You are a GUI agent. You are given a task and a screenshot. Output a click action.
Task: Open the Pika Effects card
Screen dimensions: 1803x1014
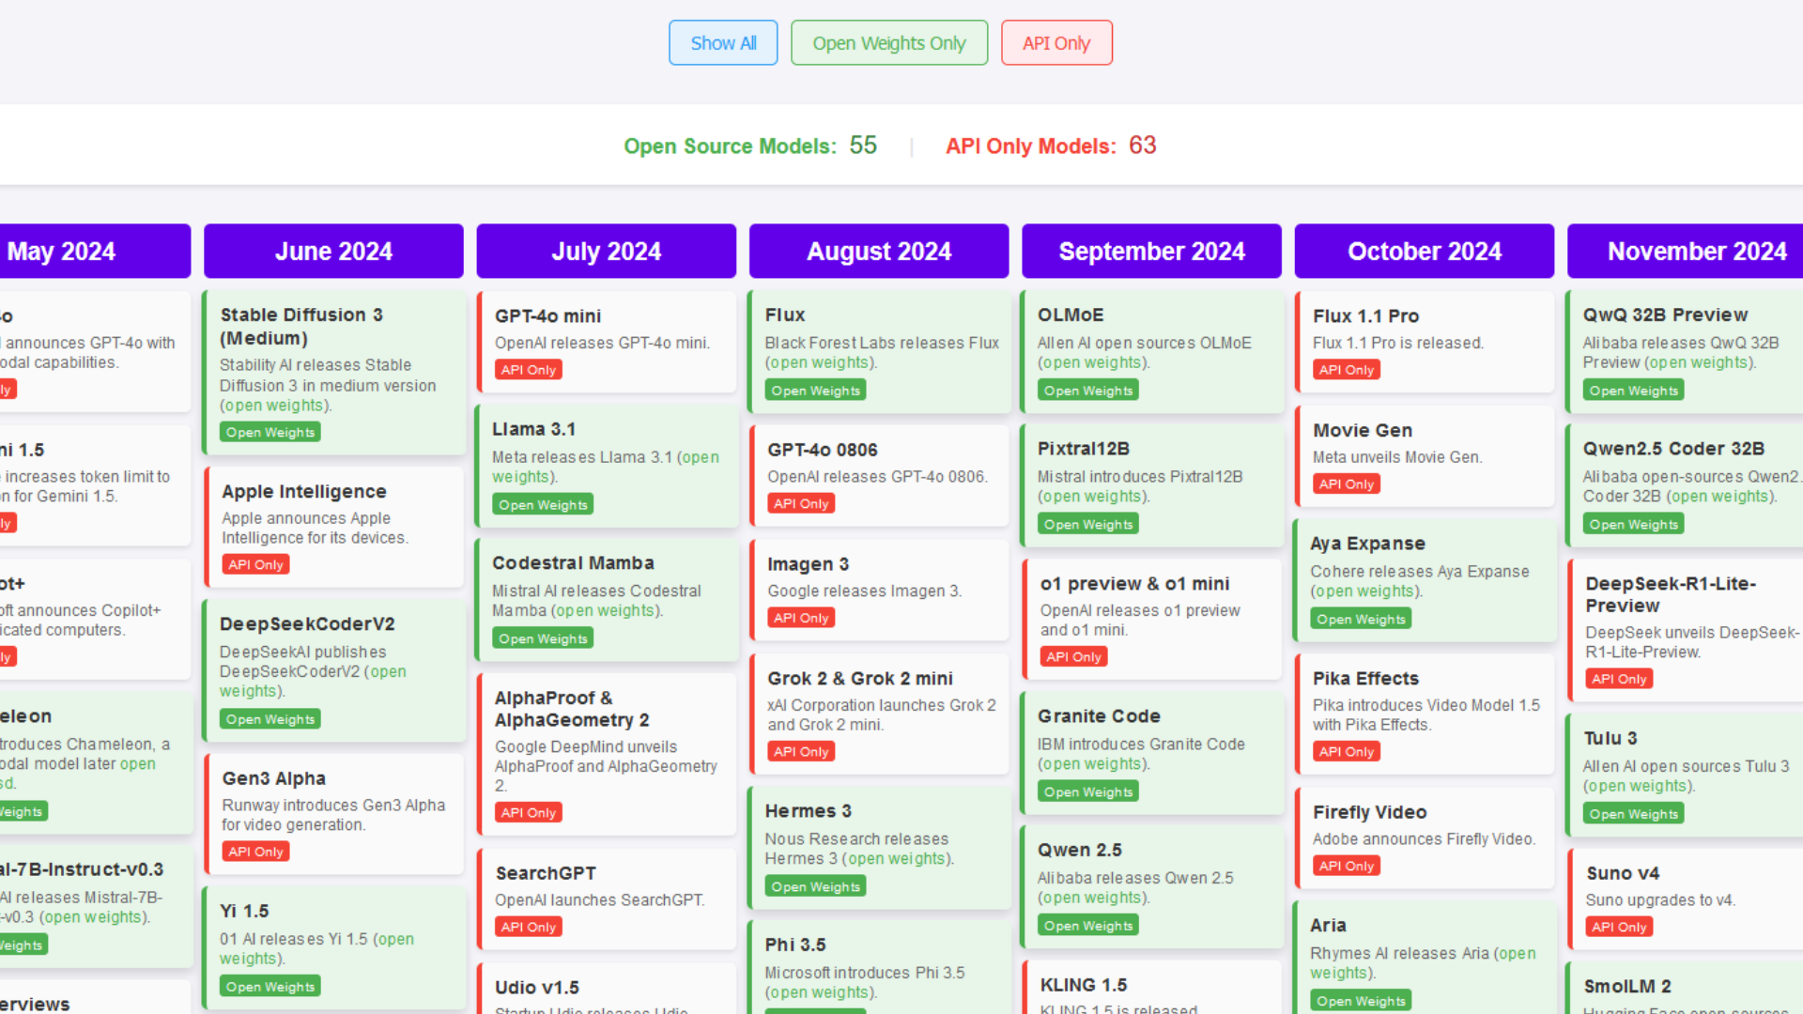pyautogui.click(x=1424, y=713)
